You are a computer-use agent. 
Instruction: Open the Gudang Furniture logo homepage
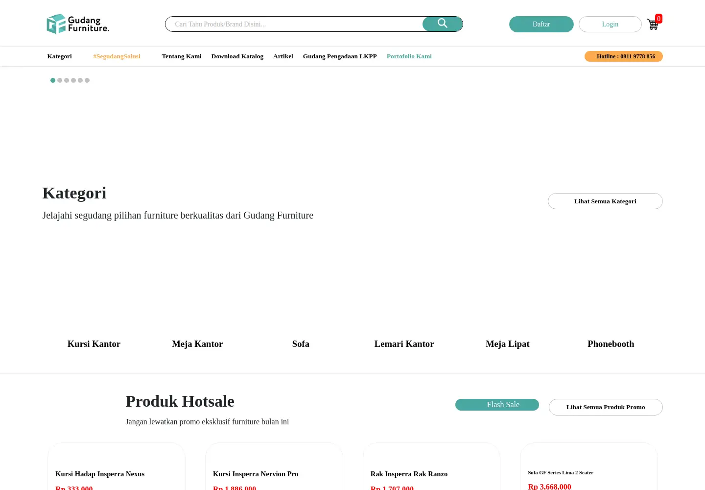point(78,24)
